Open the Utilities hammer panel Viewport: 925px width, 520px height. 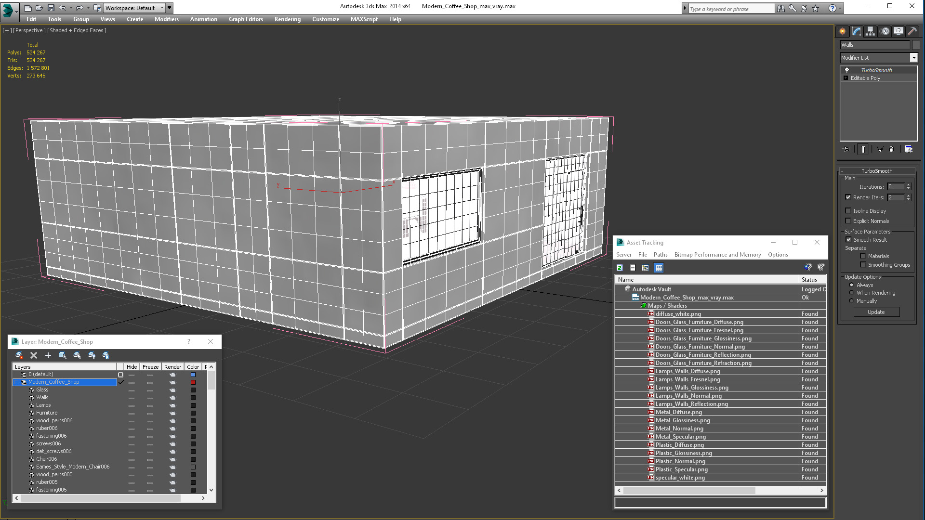click(912, 31)
